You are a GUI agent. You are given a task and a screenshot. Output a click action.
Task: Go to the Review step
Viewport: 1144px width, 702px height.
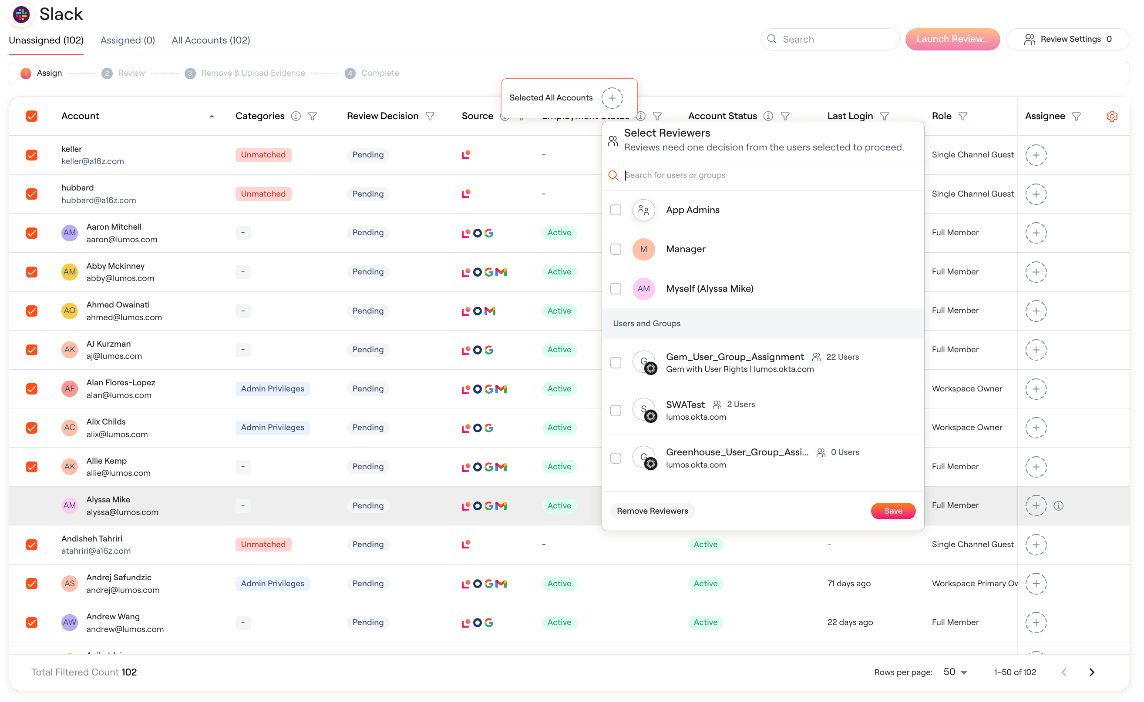point(124,74)
